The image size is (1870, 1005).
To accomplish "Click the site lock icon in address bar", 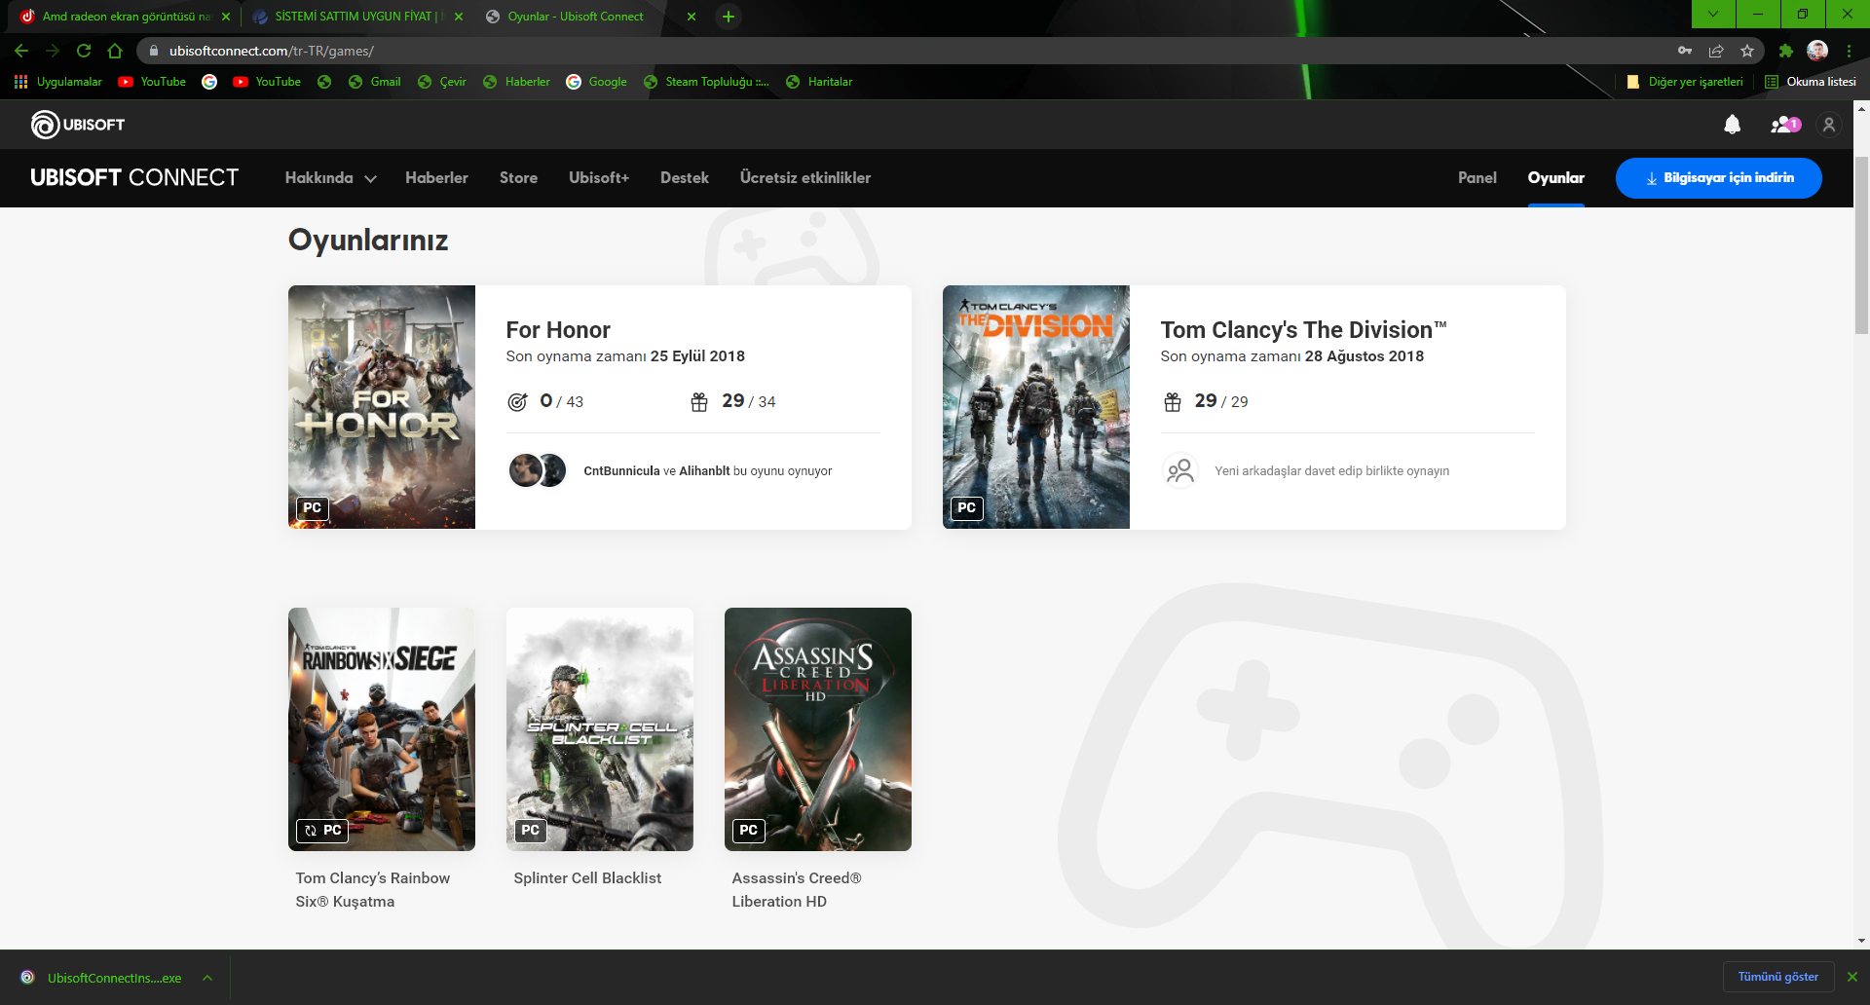I will click(154, 51).
